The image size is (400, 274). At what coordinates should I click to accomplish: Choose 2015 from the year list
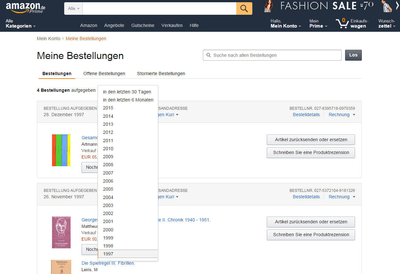click(x=128, y=108)
